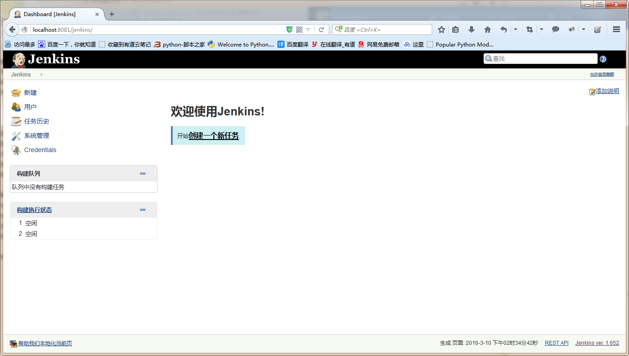Click the note pencil toolbar icon
This screenshot has height=356, width=629.
[x=597, y=30]
